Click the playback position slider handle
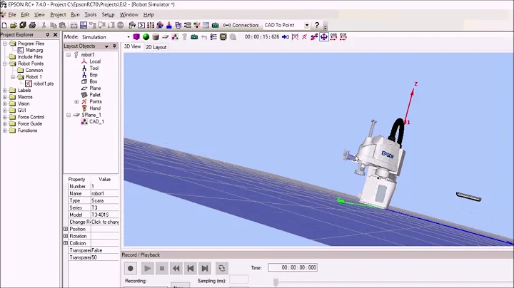Image resolution: width=514 pixels, height=288 pixels. [x=276, y=282]
